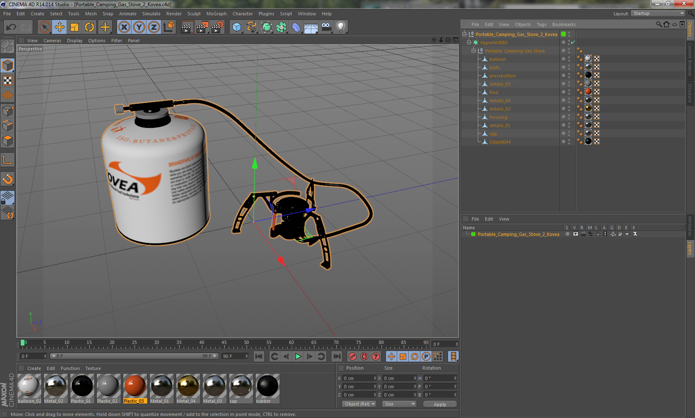
Task: Select the balloon_02 material
Action: click(29, 389)
